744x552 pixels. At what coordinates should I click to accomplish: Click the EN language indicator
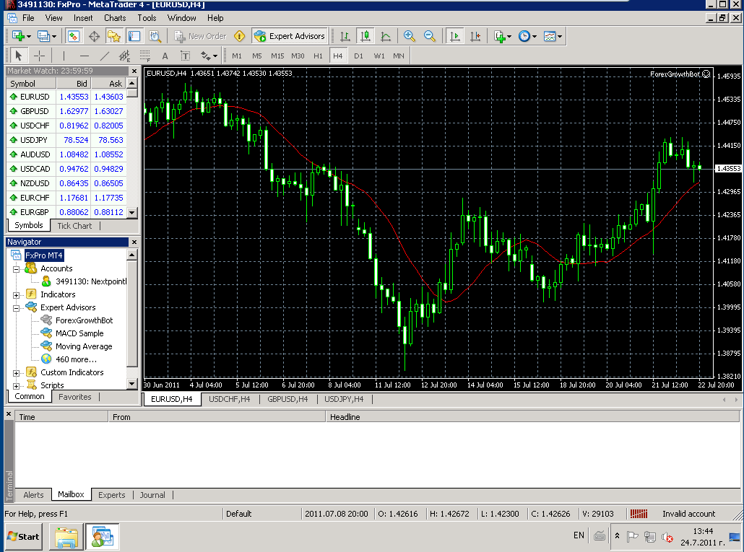click(x=579, y=535)
